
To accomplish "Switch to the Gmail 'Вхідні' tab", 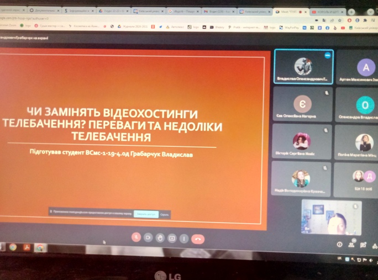I will tap(218, 12).
